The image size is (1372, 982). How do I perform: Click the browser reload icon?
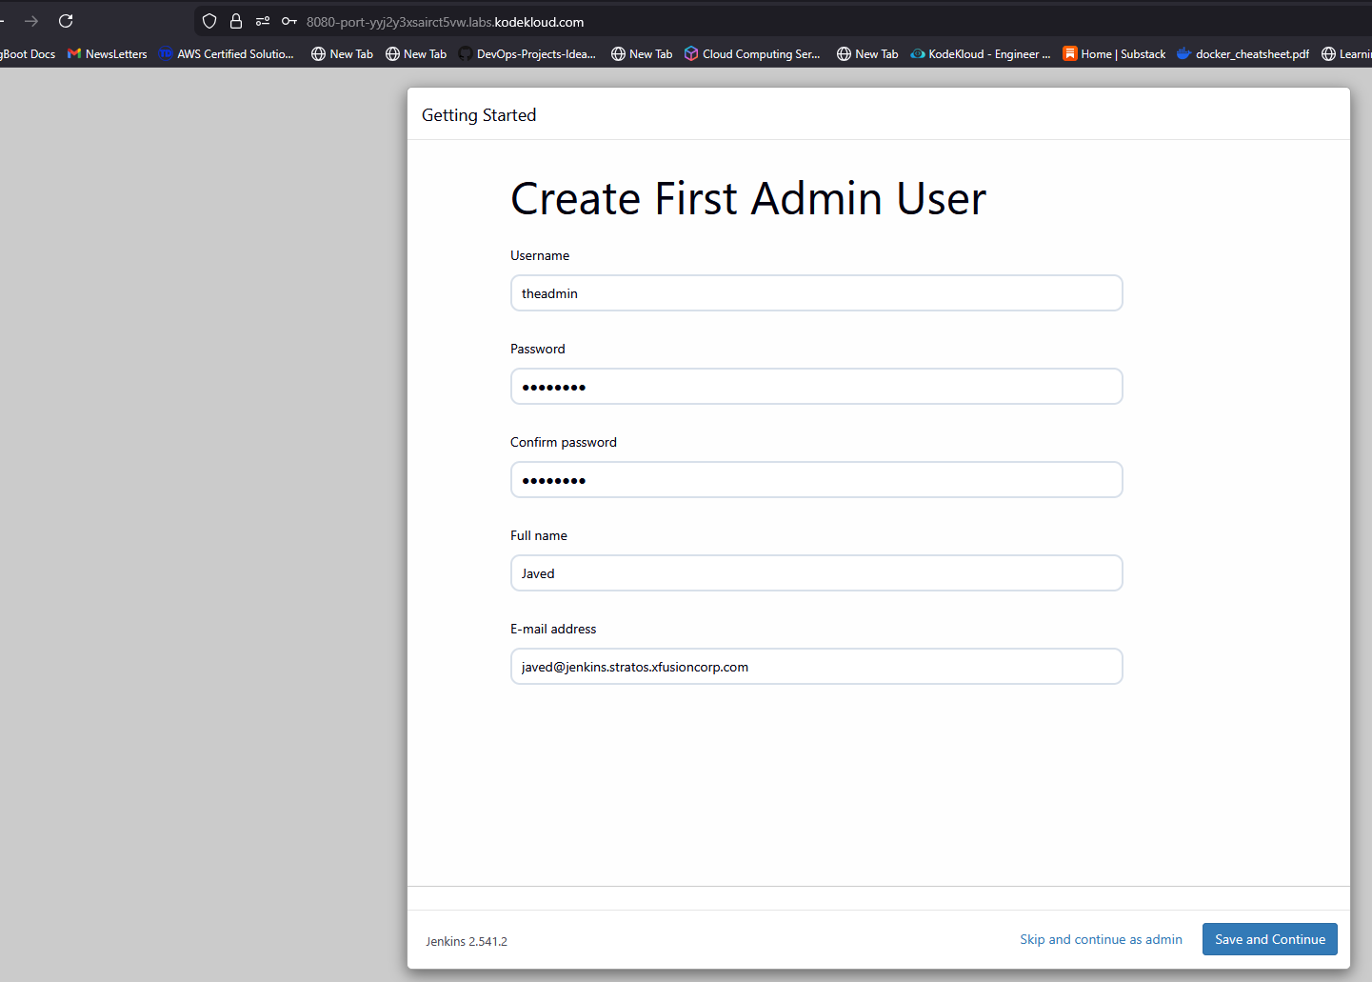(66, 21)
